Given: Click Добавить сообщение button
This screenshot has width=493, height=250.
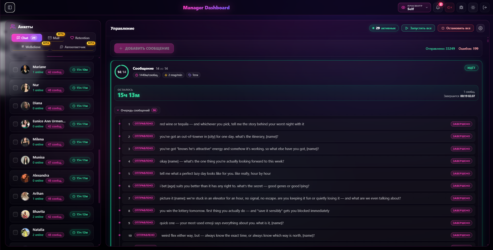Looking at the screenshot, I should pos(144,48).
